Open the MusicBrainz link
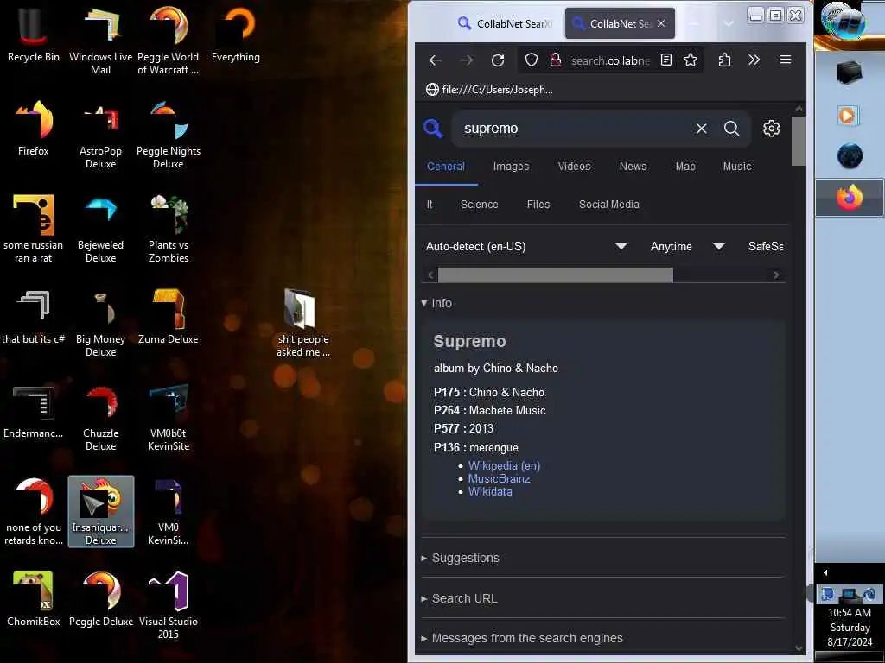The width and height of the screenshot is (885, 663). pyautogui.click(x=499, y=478)
